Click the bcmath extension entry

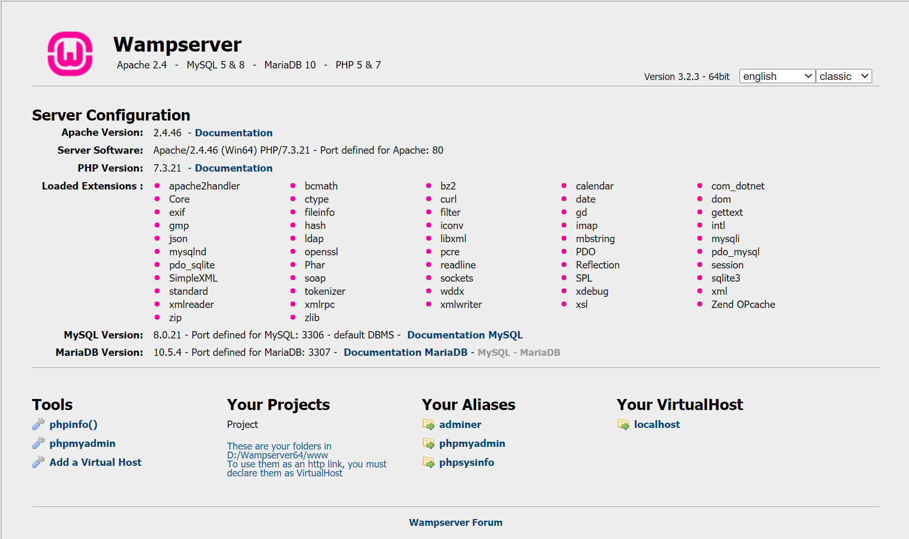click(321, 186)
